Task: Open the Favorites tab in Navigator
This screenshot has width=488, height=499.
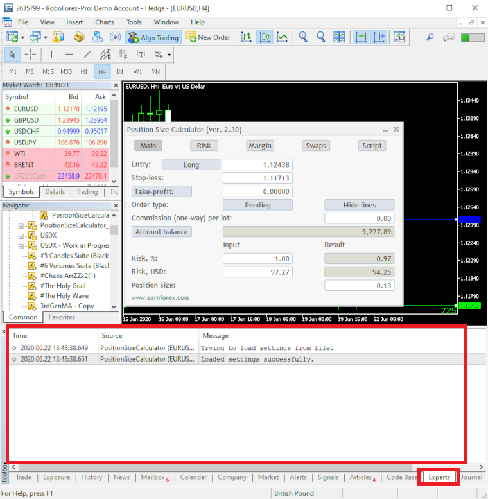Action: pyautogui.click(x=62, y=317)
